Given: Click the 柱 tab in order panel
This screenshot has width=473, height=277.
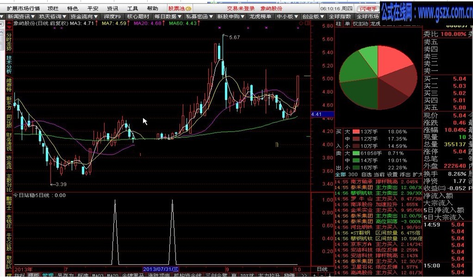Looking at the screenshot, I should coord(339,24).
